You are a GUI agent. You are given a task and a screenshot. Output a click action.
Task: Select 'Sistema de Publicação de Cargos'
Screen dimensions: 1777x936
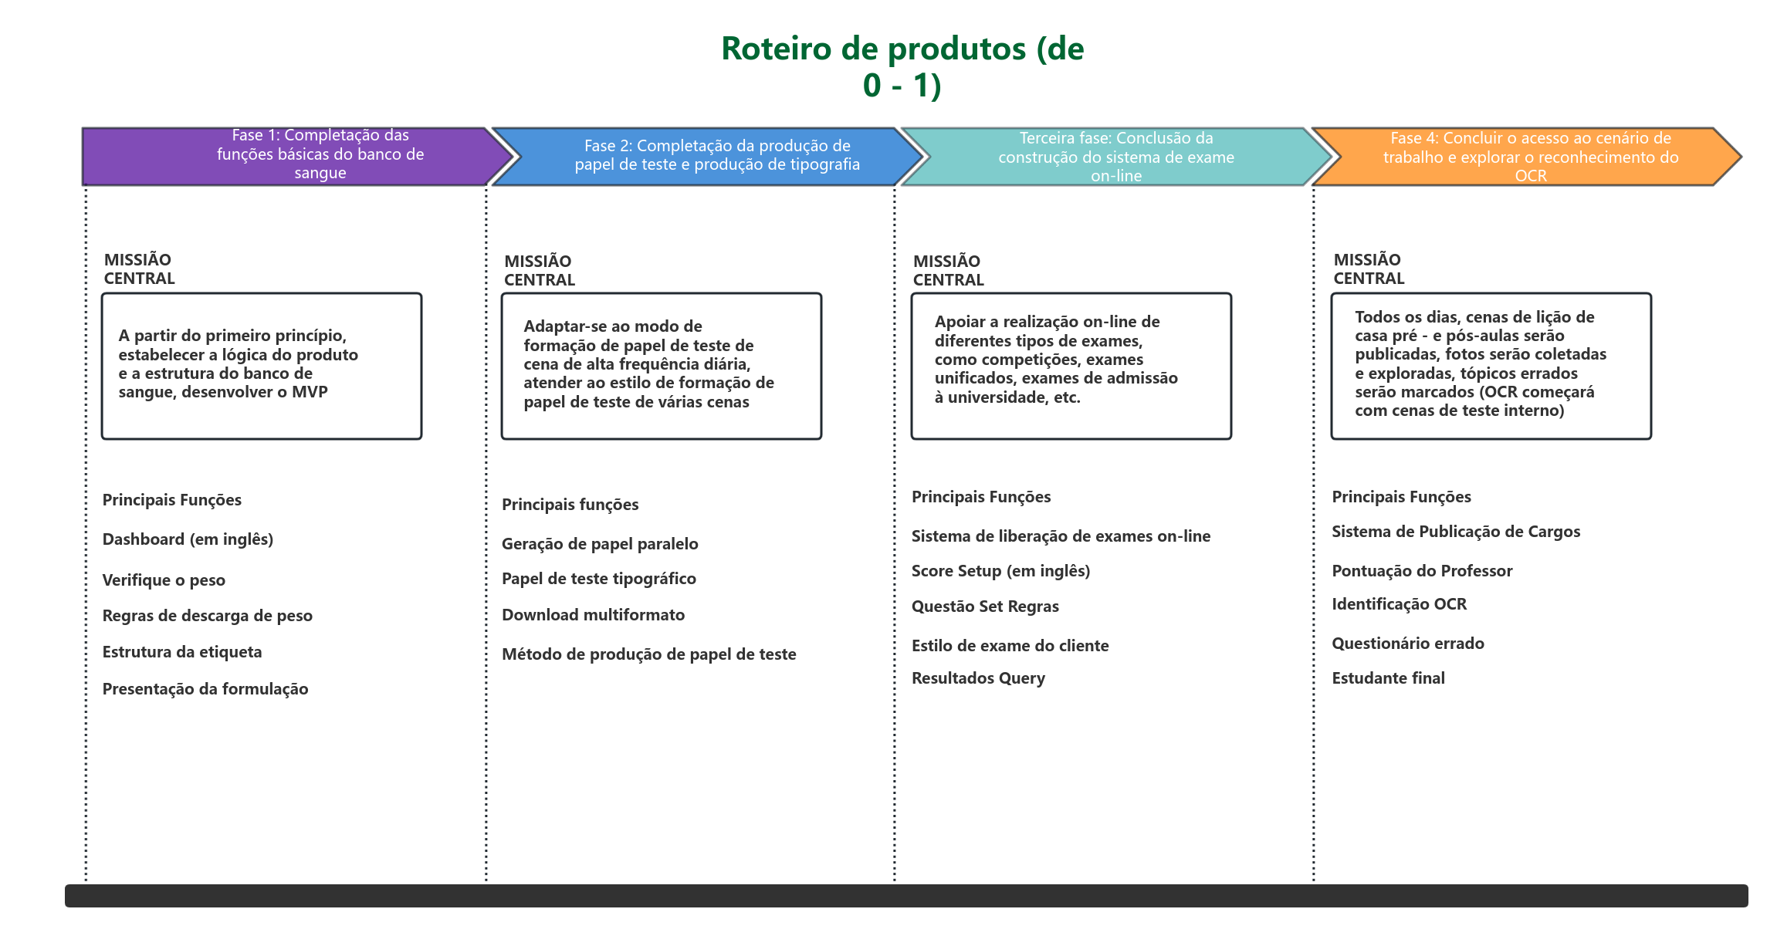(x=1456, y=532)
